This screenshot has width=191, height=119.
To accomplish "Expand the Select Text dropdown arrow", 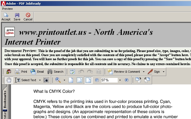I will tap(40, 80).
